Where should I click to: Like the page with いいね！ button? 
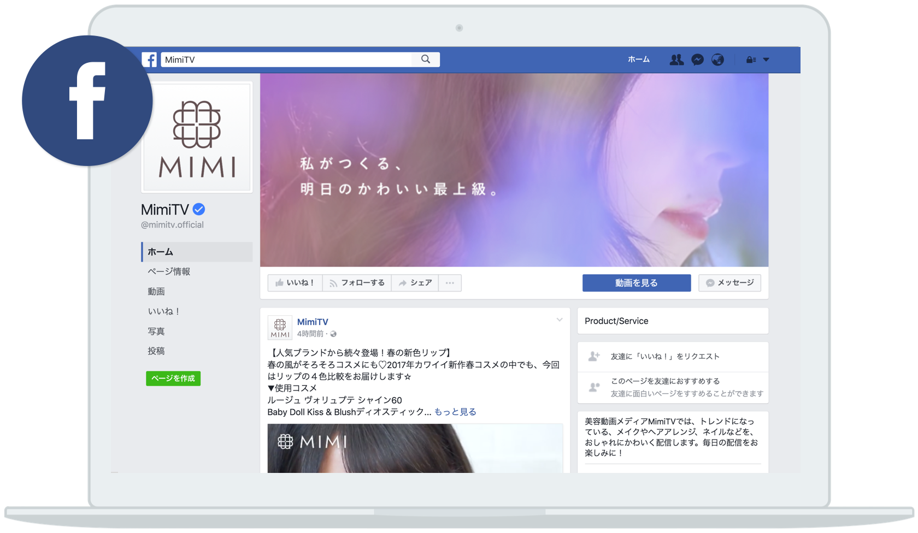[295, 283]
